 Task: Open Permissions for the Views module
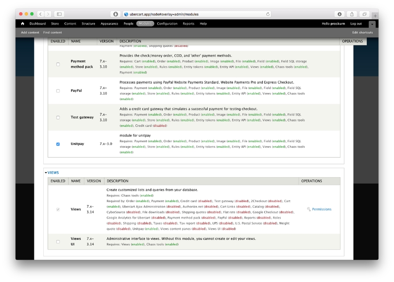tap(321, 209)
